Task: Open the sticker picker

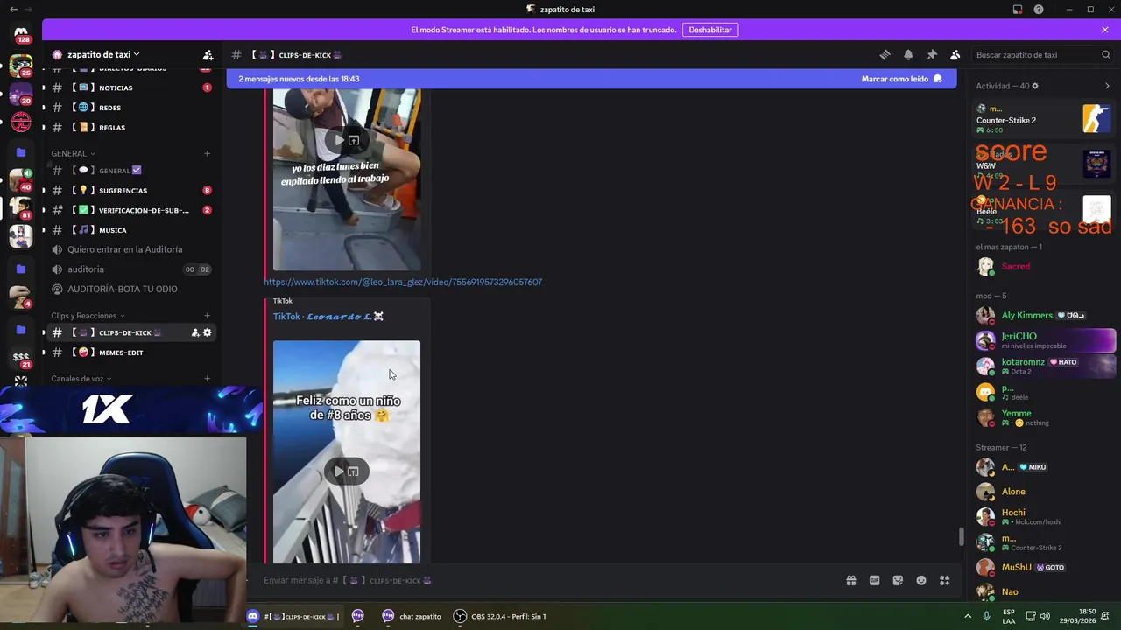Action: pos(898,580)
